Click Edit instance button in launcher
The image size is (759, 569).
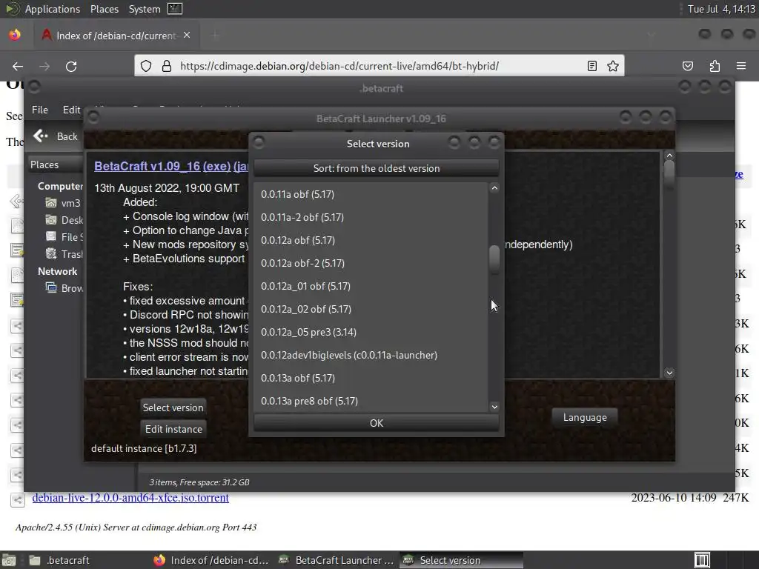173,429
